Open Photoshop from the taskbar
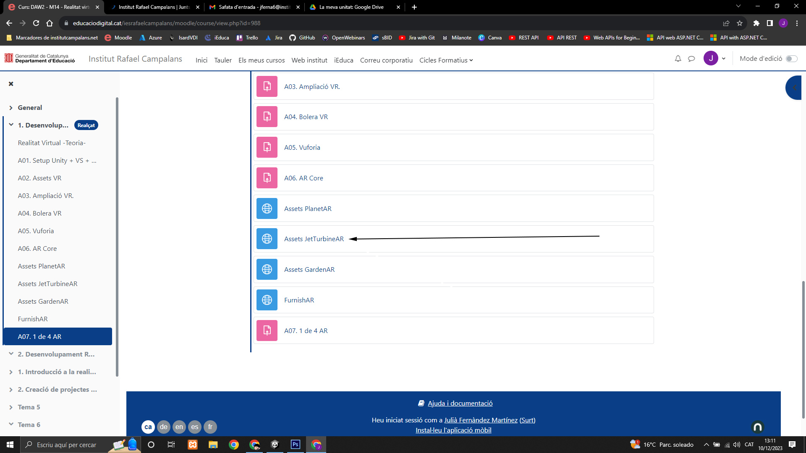 296,445
